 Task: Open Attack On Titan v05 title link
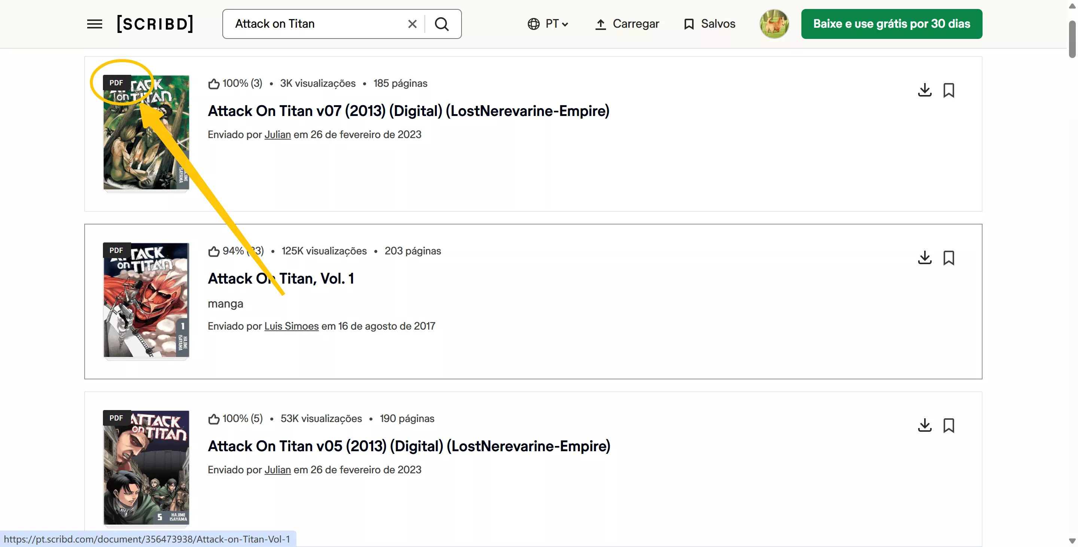click(409, 446)
